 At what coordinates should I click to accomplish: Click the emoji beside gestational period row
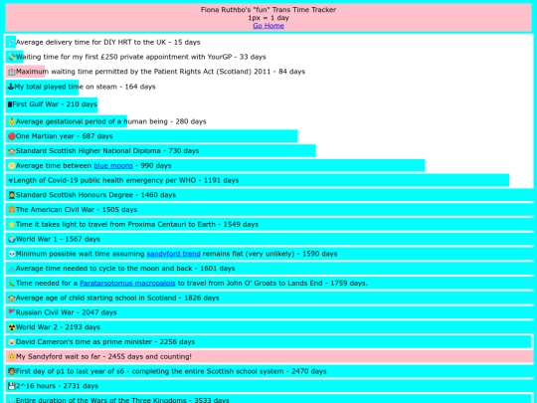pyautogui.click(x=11, y=121)
